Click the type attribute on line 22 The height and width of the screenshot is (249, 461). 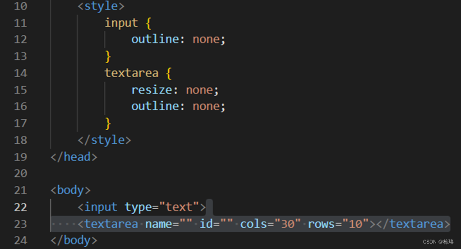click(x=138, y=207)
